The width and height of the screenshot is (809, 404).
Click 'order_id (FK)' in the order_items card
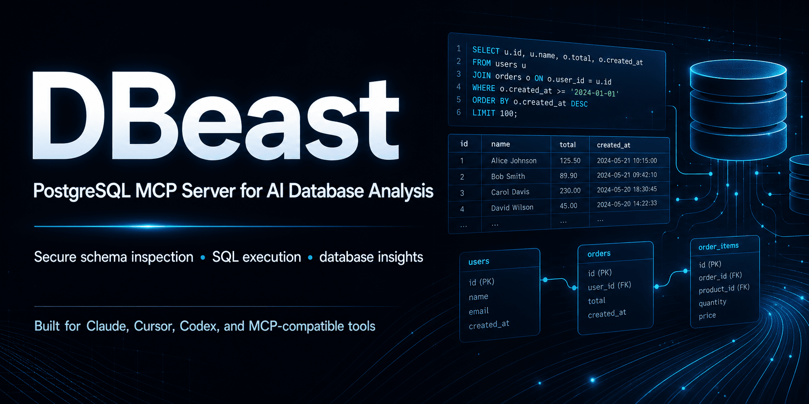[721, 276]
